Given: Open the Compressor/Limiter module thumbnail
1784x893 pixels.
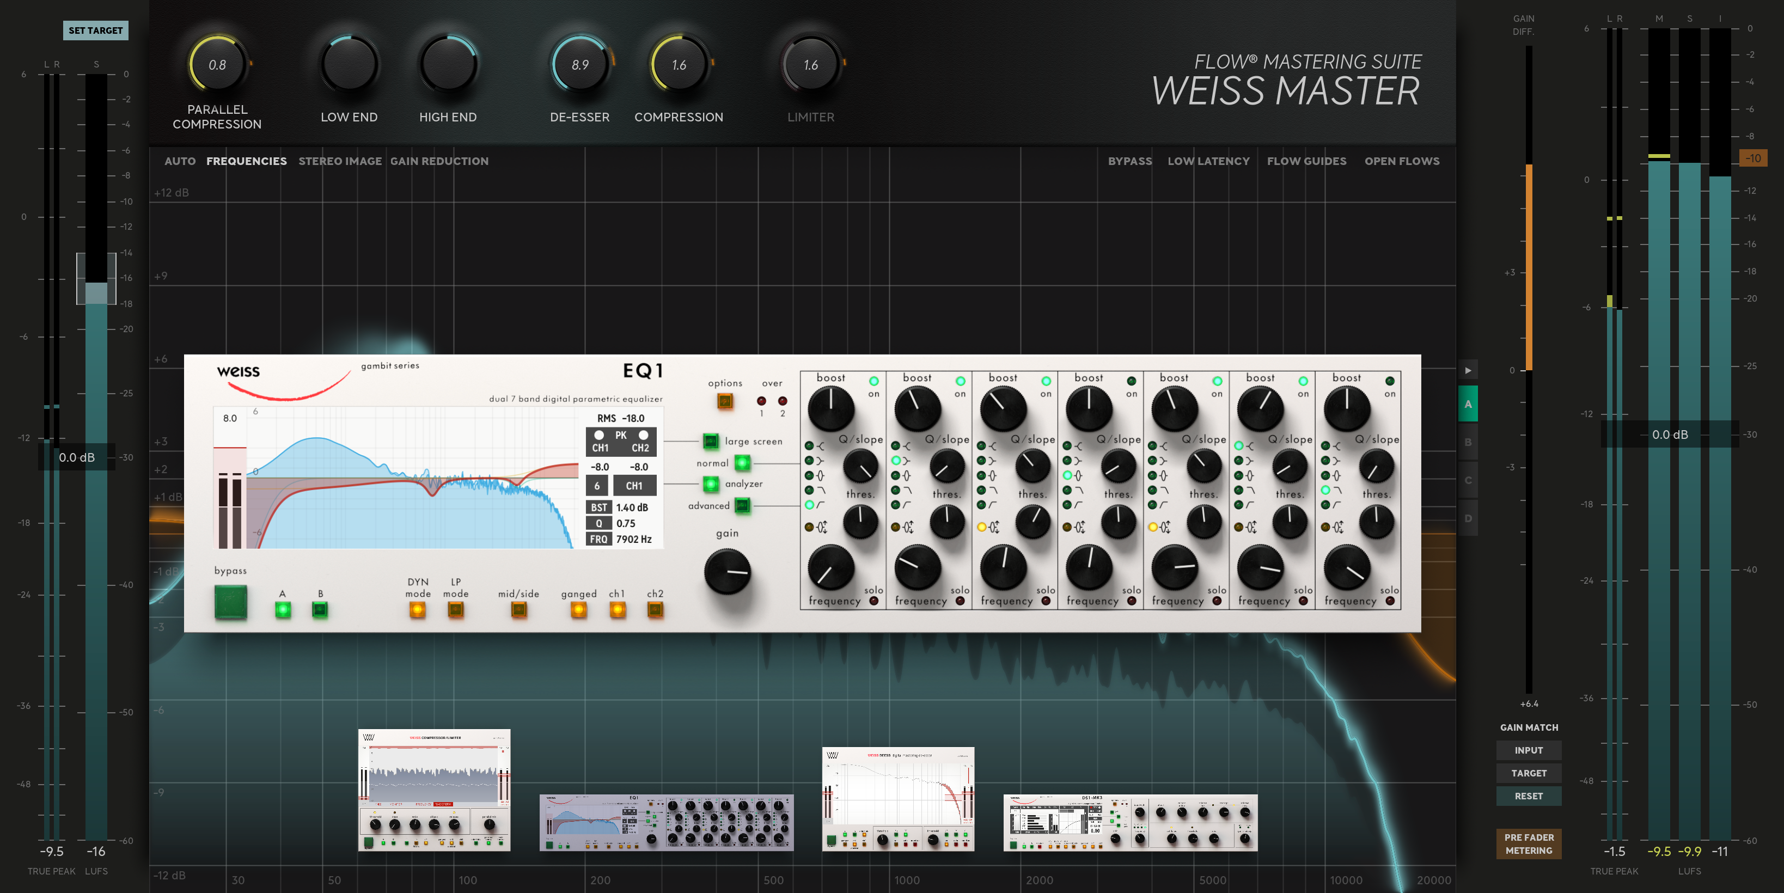Looking at the screenshot, I should pos(434,790).
